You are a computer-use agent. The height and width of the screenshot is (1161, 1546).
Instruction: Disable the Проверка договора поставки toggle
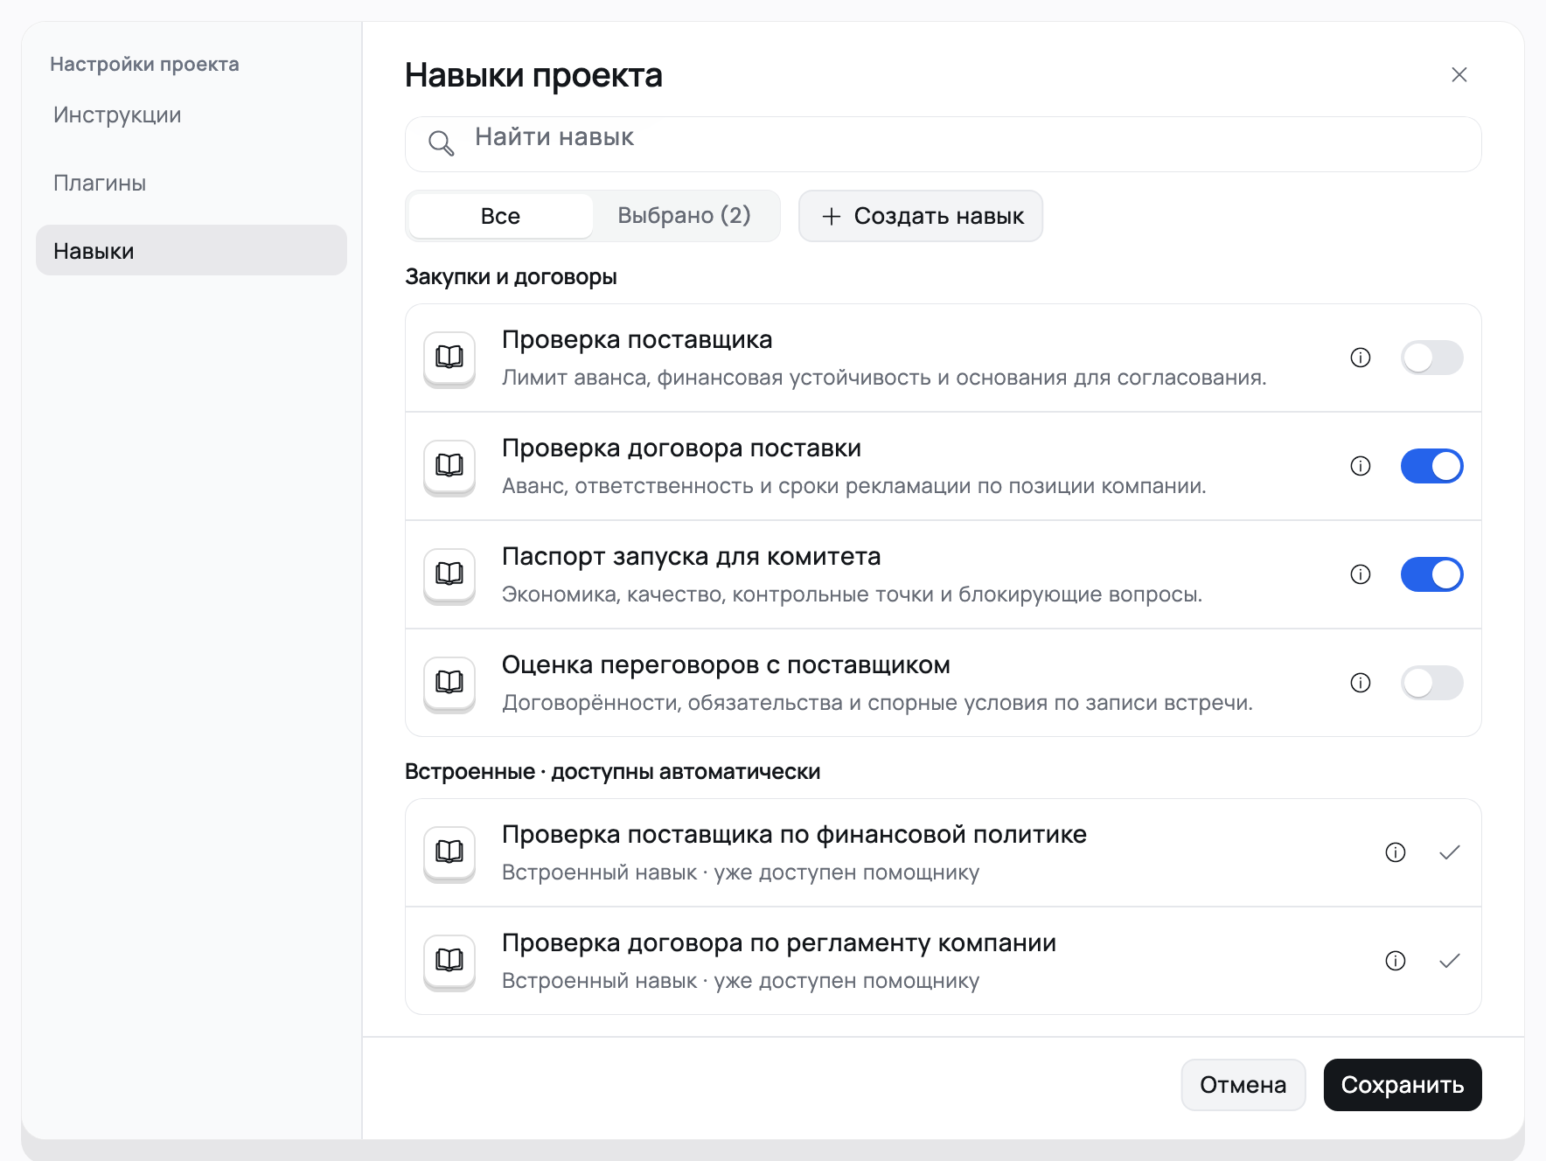[1432, 466]
